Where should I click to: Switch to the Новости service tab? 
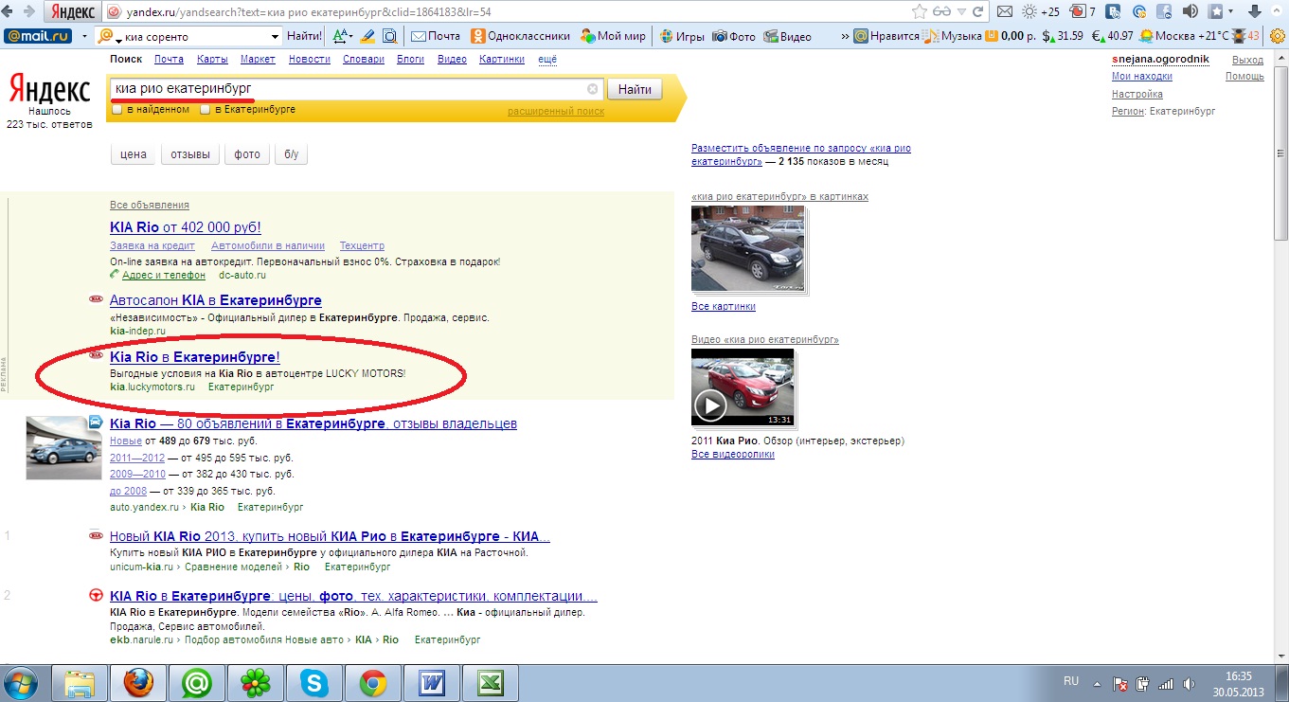310,59
